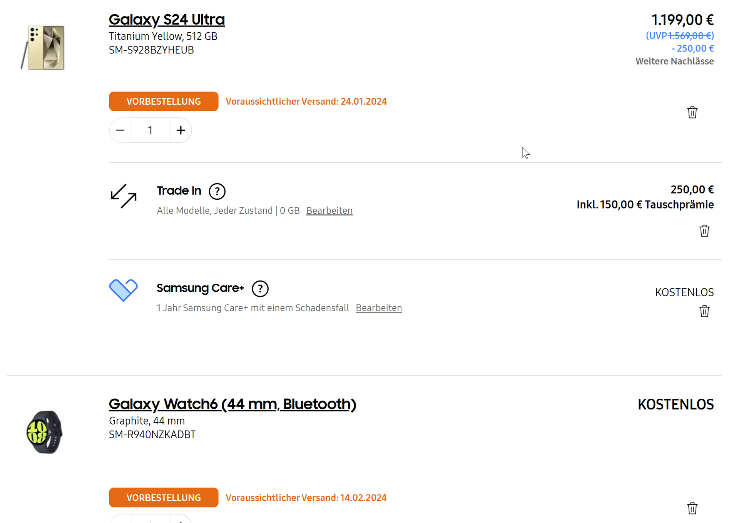Remove Samsung Care+ using trash icon
Viewport: 739px width, 523px height.
tap(704, 311)
